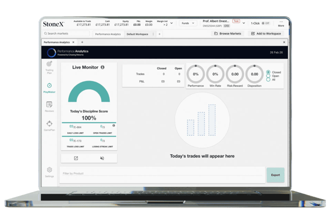This screenshot has width=331, height=221.
Task: Click the Prof. Albert account name
Action: click(216, 21)
